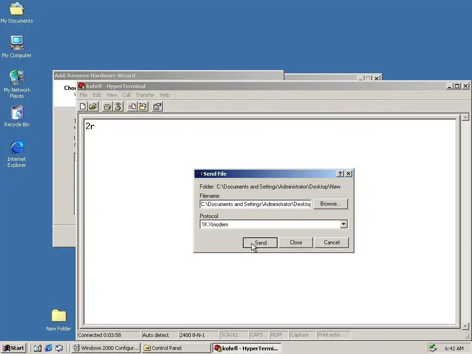The height and width of the screenshot is (354, 472).
Task: Select the My Computer desktop icon
Action: (17, 47)
